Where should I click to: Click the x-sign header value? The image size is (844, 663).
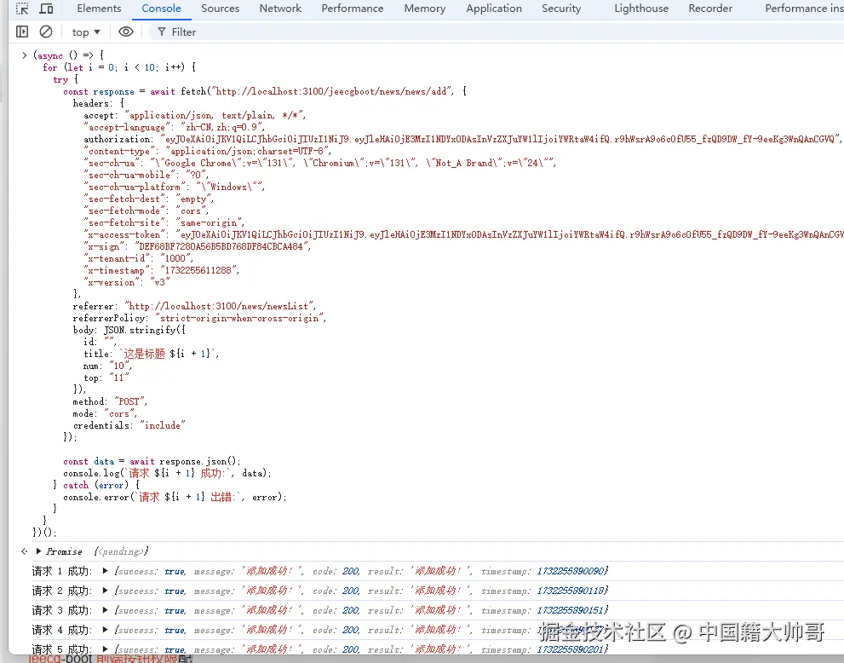(x=222, y=246)
